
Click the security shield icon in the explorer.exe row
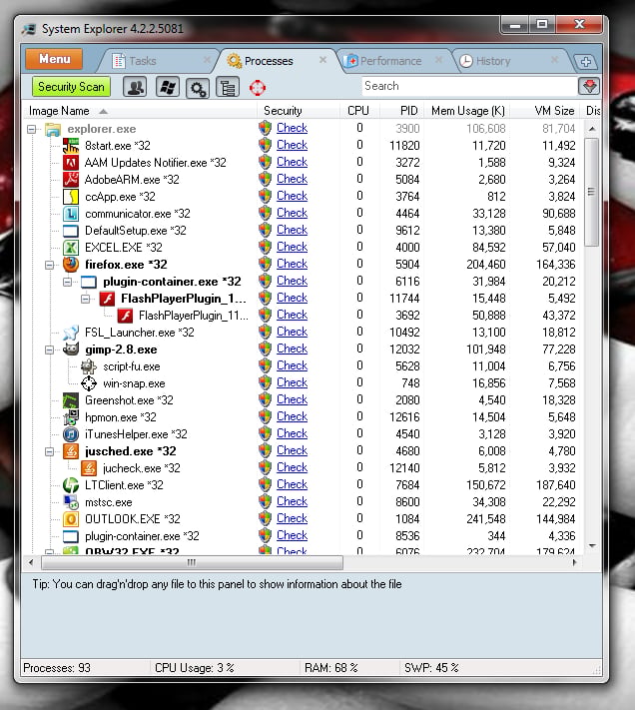click(x=266, y=128)
